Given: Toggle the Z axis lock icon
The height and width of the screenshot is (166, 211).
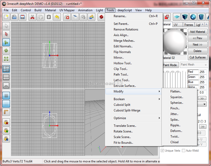Looking at the screenshot, I should coord(6,139).
